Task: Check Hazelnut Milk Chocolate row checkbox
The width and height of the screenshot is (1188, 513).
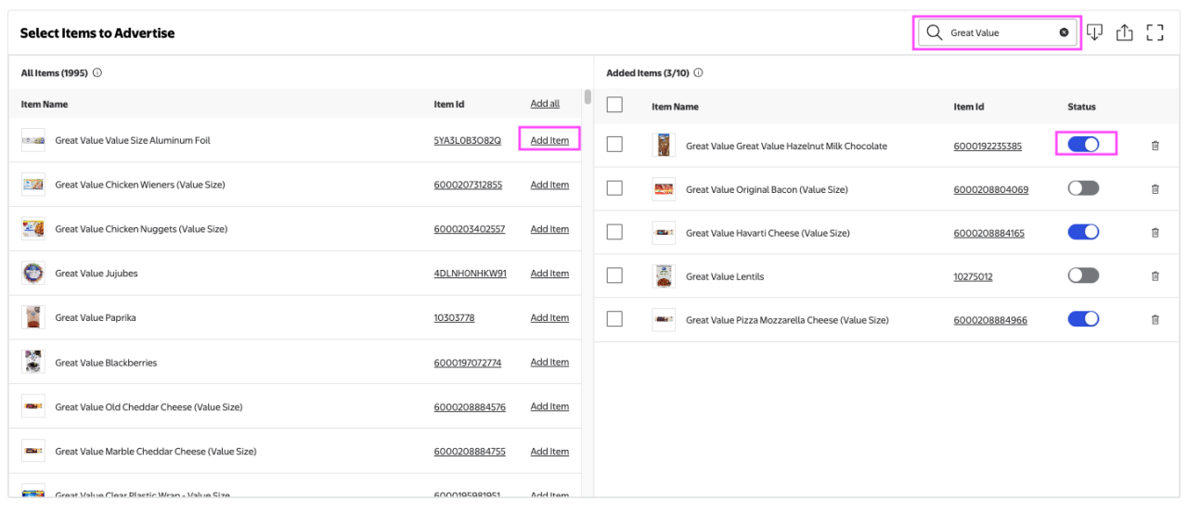Action: point(614,145)
